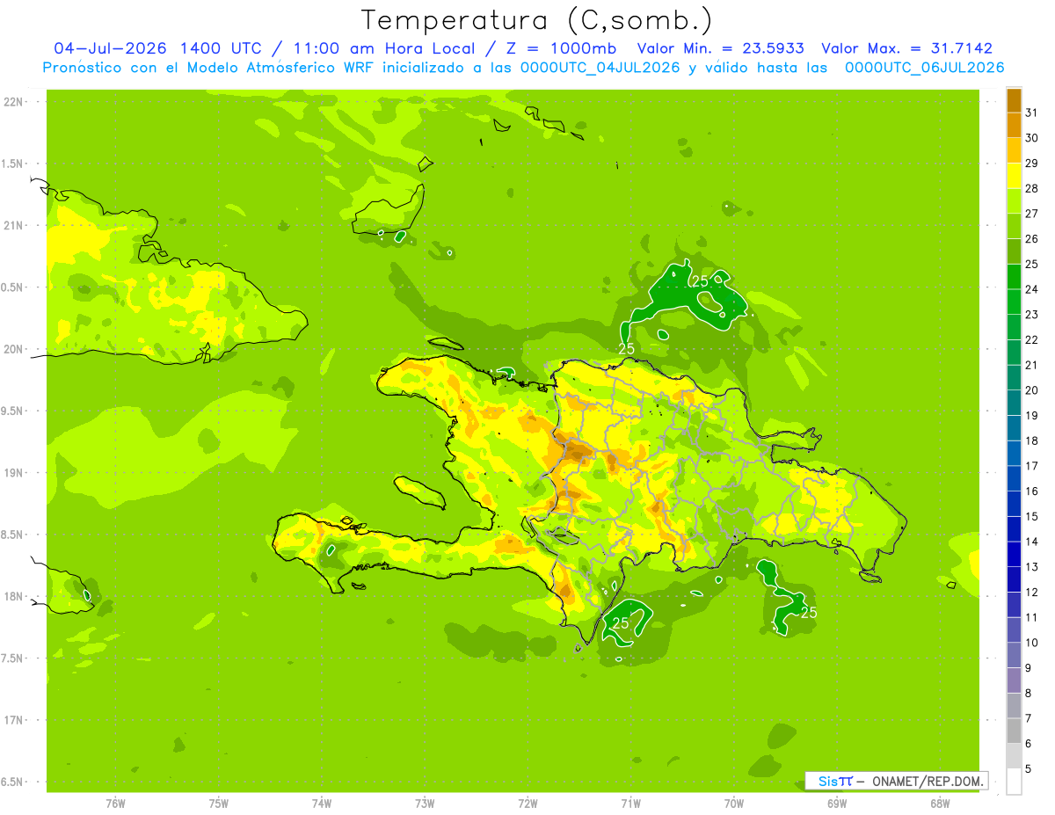1055x815 pixels.
Task: Click the '0000UTC_04JUL2026' initialization time
Action: (x=600, y=68)
